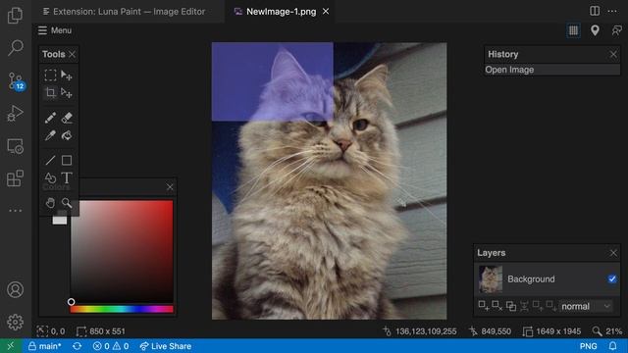Click the duplicate layer icon
Image resolution: width=628 pixels, height=353 pixels.
[x=510, y=306]
